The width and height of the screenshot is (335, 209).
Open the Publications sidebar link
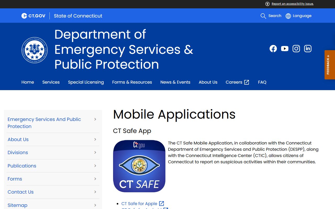[x=22, y=166]
